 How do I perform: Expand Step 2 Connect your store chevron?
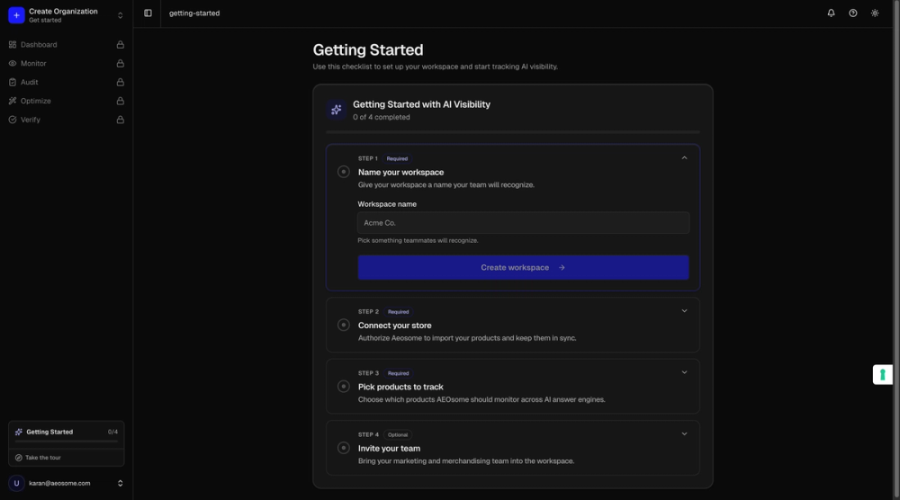pyautogui.click(x=684, y=311)
